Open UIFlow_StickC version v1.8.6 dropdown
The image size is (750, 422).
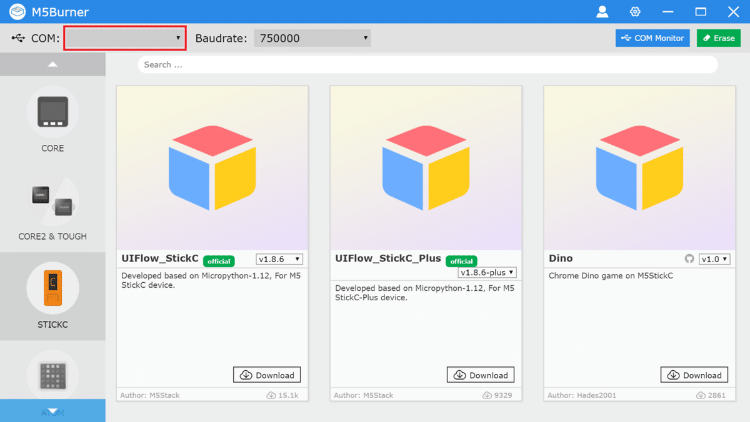pos(279,259)
